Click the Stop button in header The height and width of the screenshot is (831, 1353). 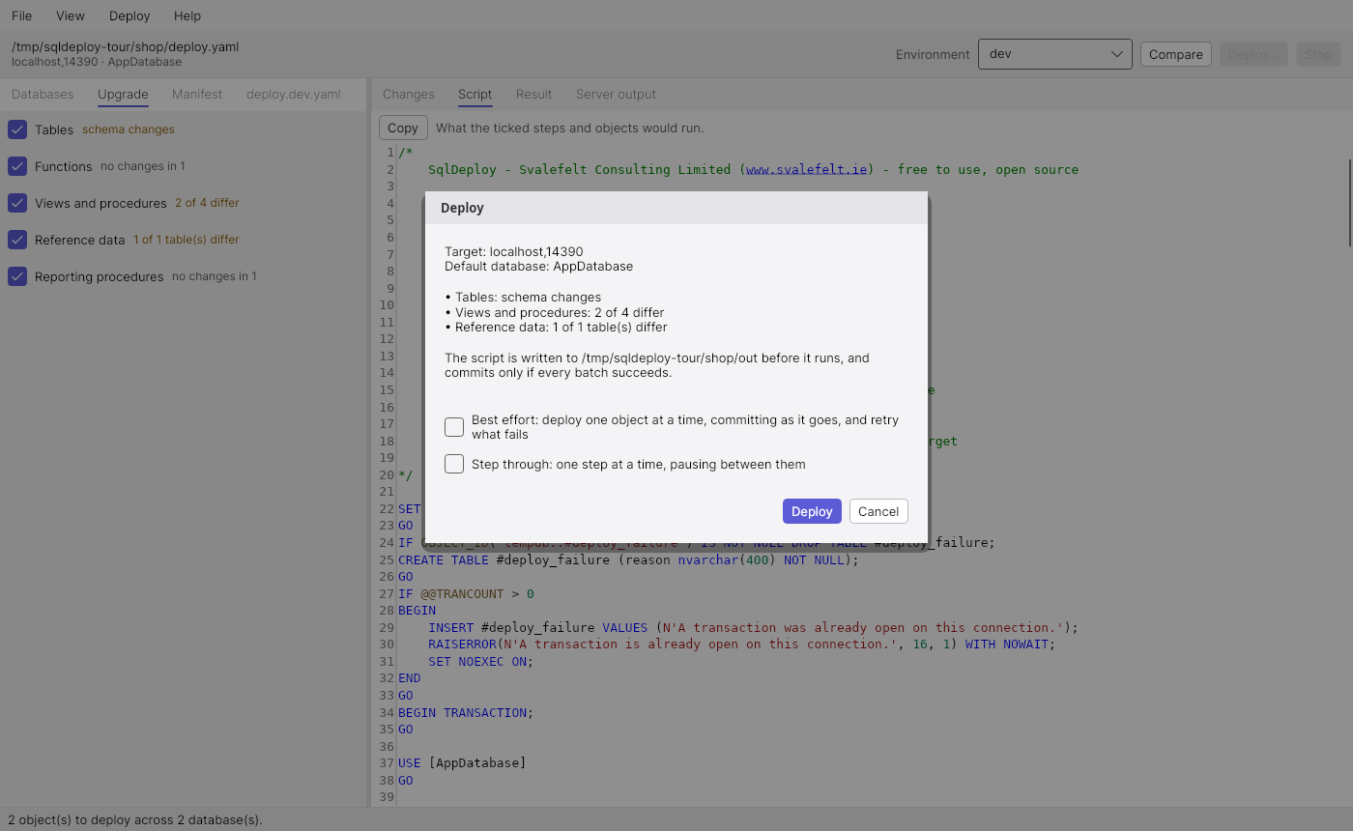pyautogui.click(x=1318, y=54)
